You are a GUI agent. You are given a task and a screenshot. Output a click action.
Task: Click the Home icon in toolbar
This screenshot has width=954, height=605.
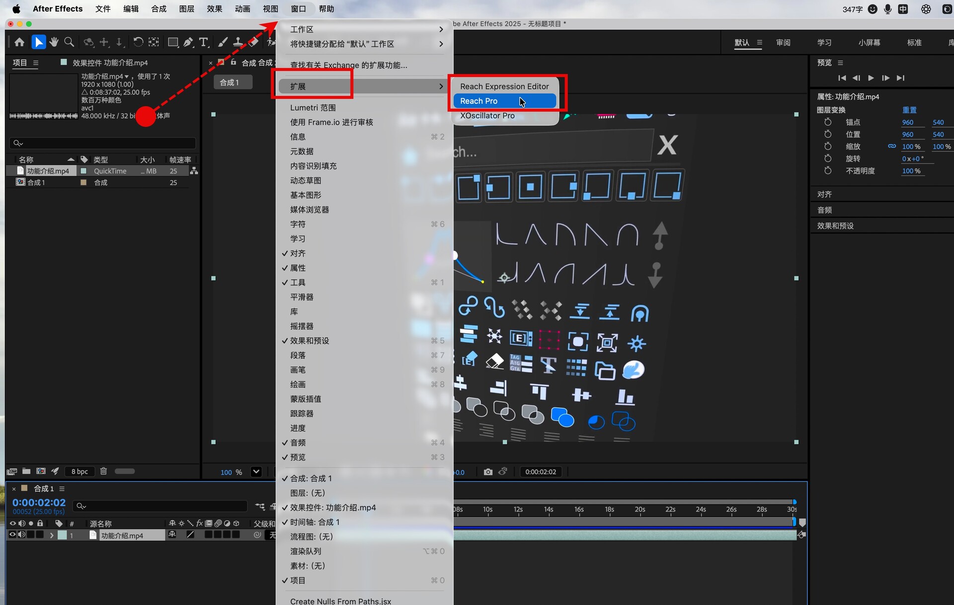[x=19, y=42]
